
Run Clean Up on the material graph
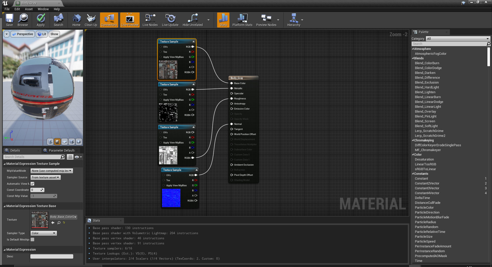(x=91, y=20)
